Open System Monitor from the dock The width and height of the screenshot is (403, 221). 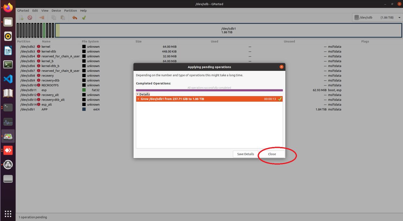[x=8, y=122]
